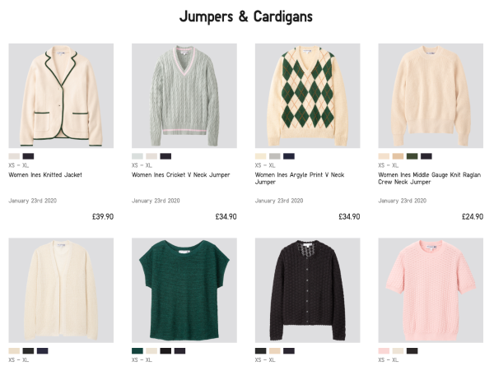Image resolution: width=494 pixels, height=366 pixels.
Task: Pick light grey-green swatch for Cricket Jumper
Action: [x=137, y=156]
